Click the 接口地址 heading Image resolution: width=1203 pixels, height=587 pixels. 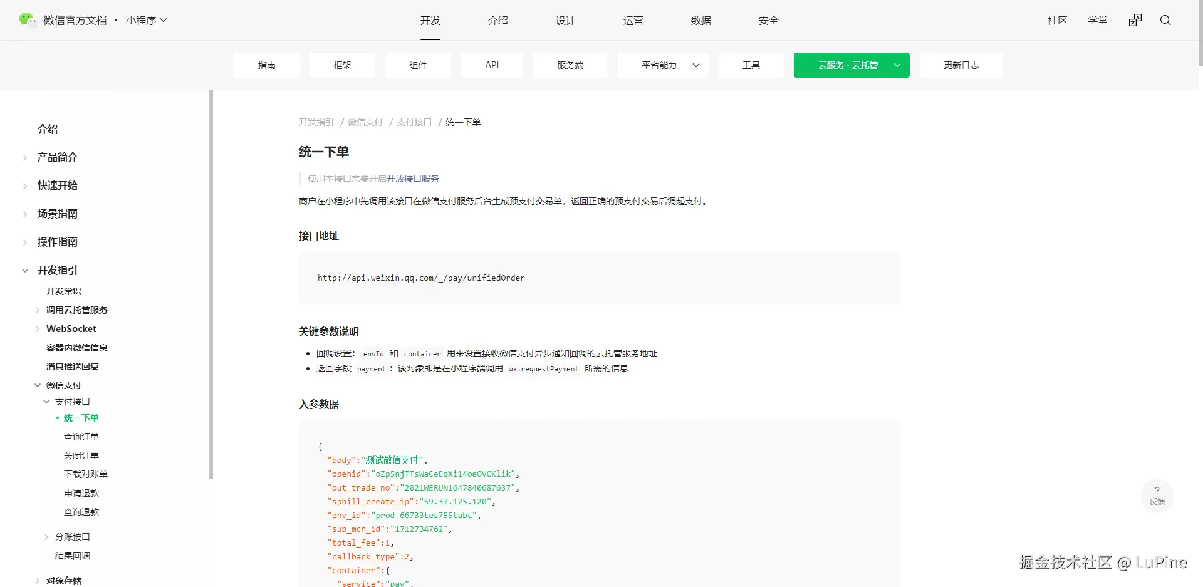pos(319,236)
